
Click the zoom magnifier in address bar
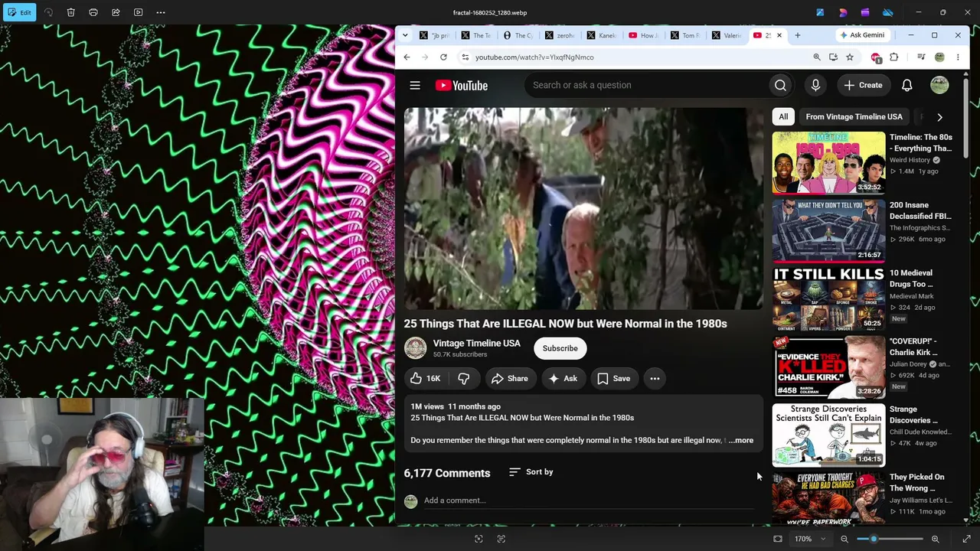[x=816, y=57]
